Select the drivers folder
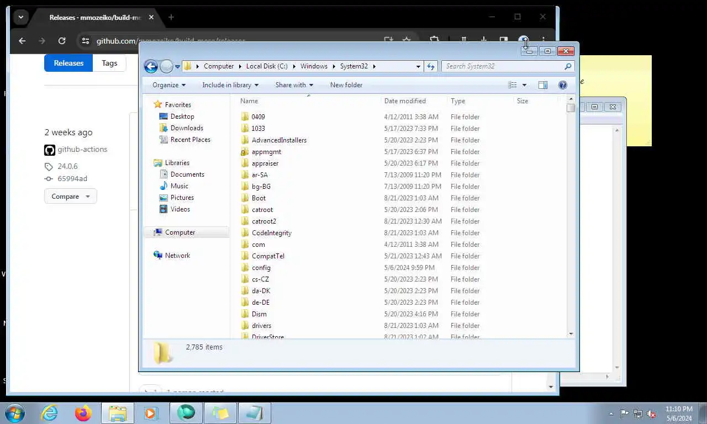The height and width of the screenshot is (424, 707). (x=261, y=326)
